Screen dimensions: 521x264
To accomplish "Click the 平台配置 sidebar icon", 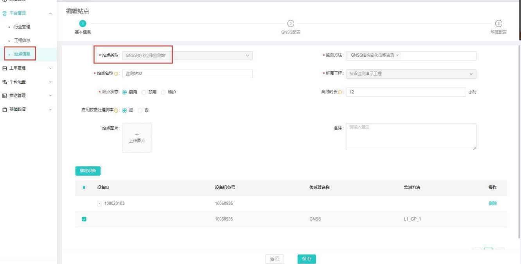I will coord(4,82).
